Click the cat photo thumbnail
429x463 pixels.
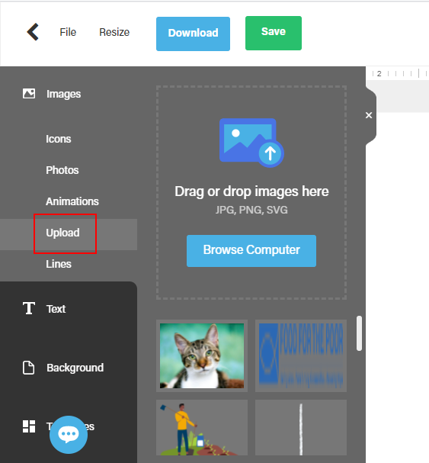point(202,355)
